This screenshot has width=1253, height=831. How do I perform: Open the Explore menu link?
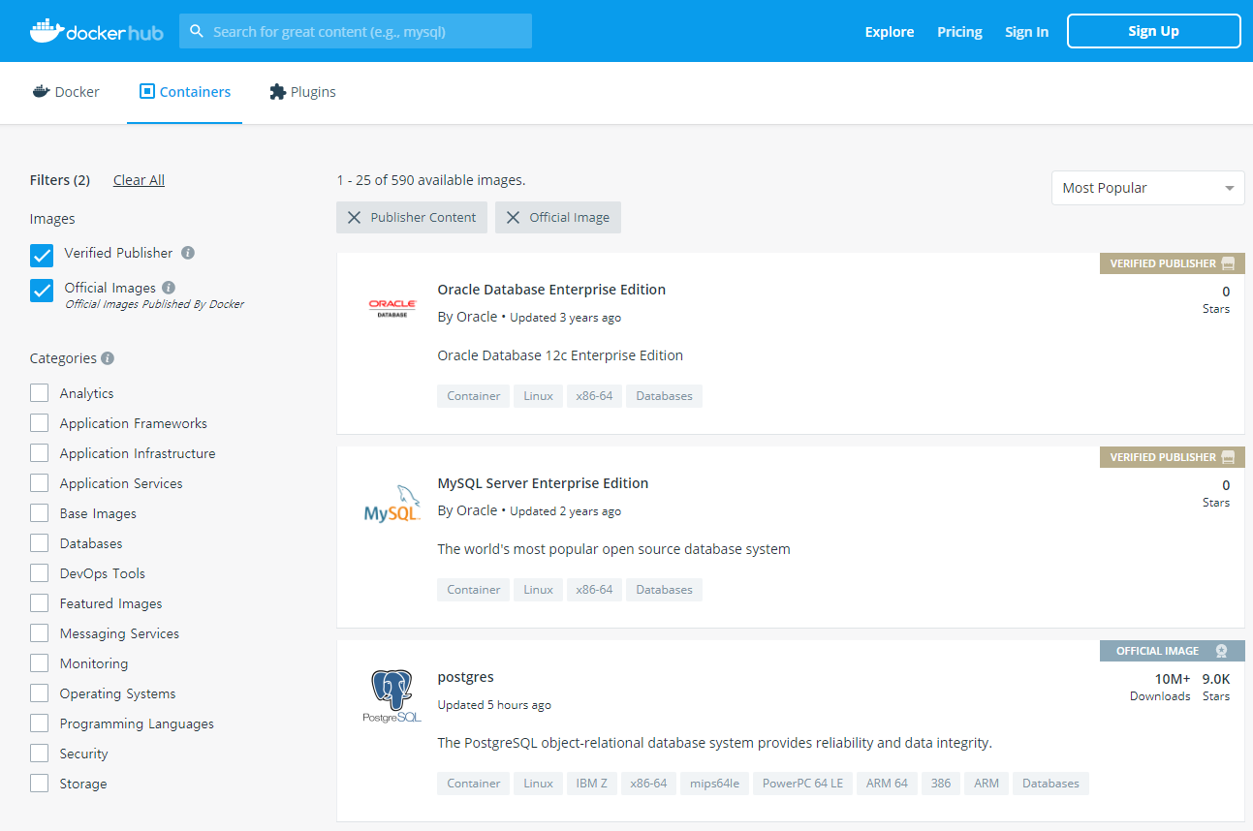click(890, 32)
